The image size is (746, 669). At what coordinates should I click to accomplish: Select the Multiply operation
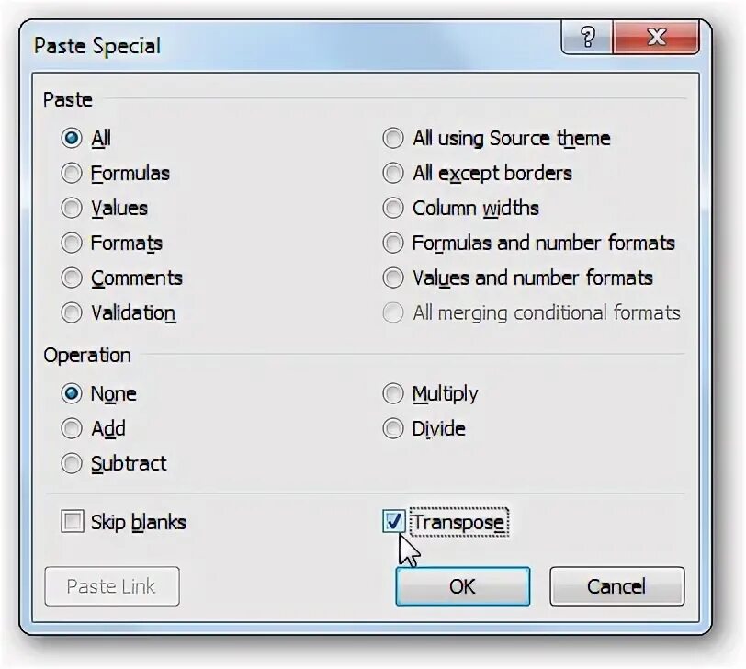click(393, 393)
